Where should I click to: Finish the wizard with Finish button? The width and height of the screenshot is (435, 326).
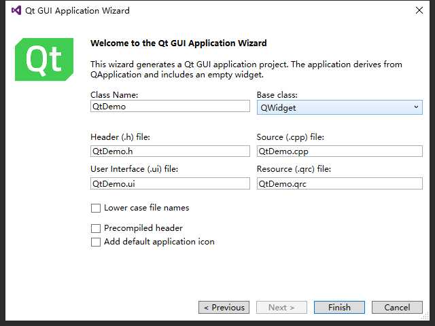pos(339,307)
